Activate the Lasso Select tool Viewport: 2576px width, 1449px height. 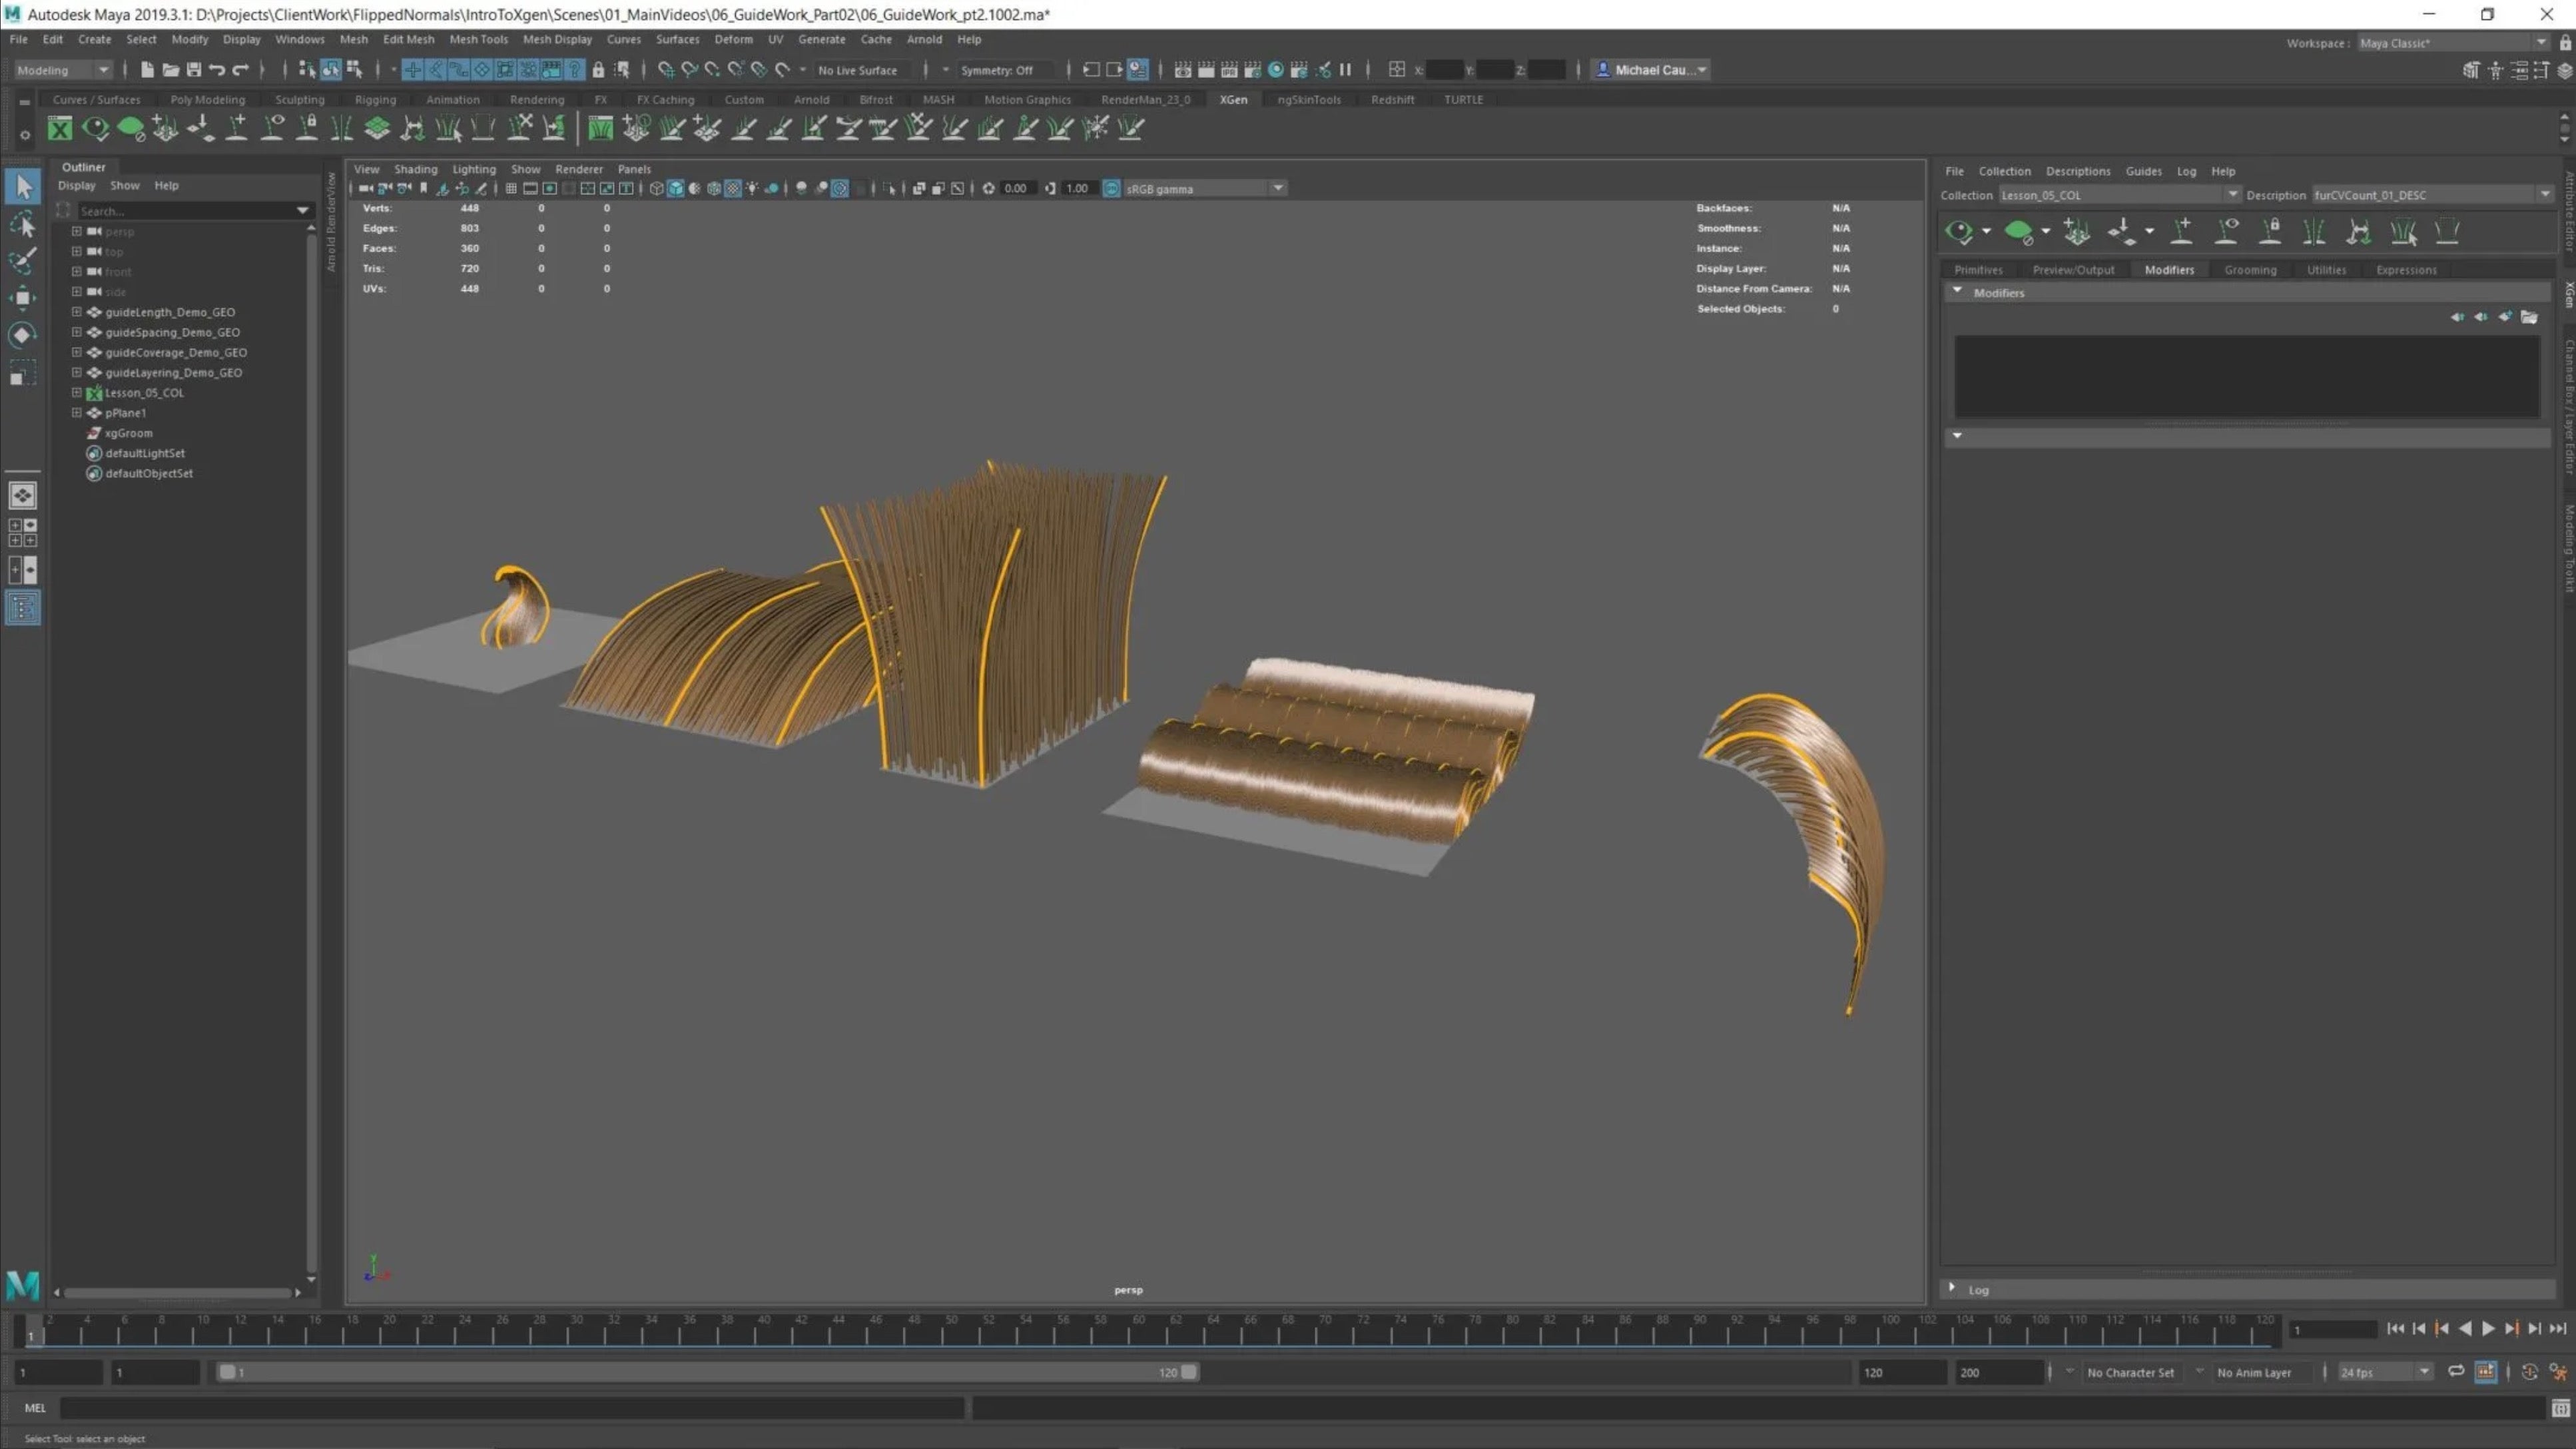coord(23,224)
